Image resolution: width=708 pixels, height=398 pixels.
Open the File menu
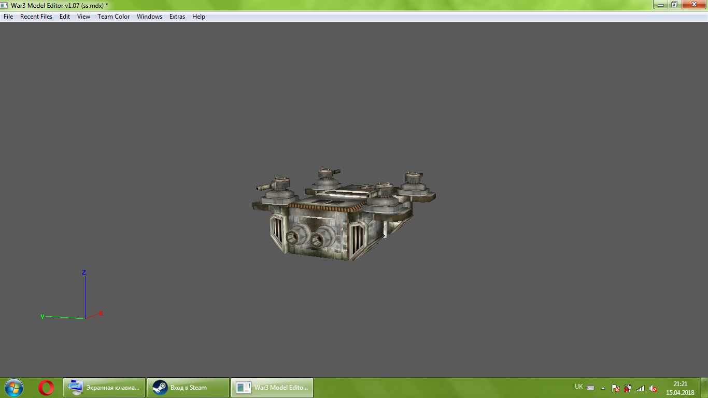[8, 17]
